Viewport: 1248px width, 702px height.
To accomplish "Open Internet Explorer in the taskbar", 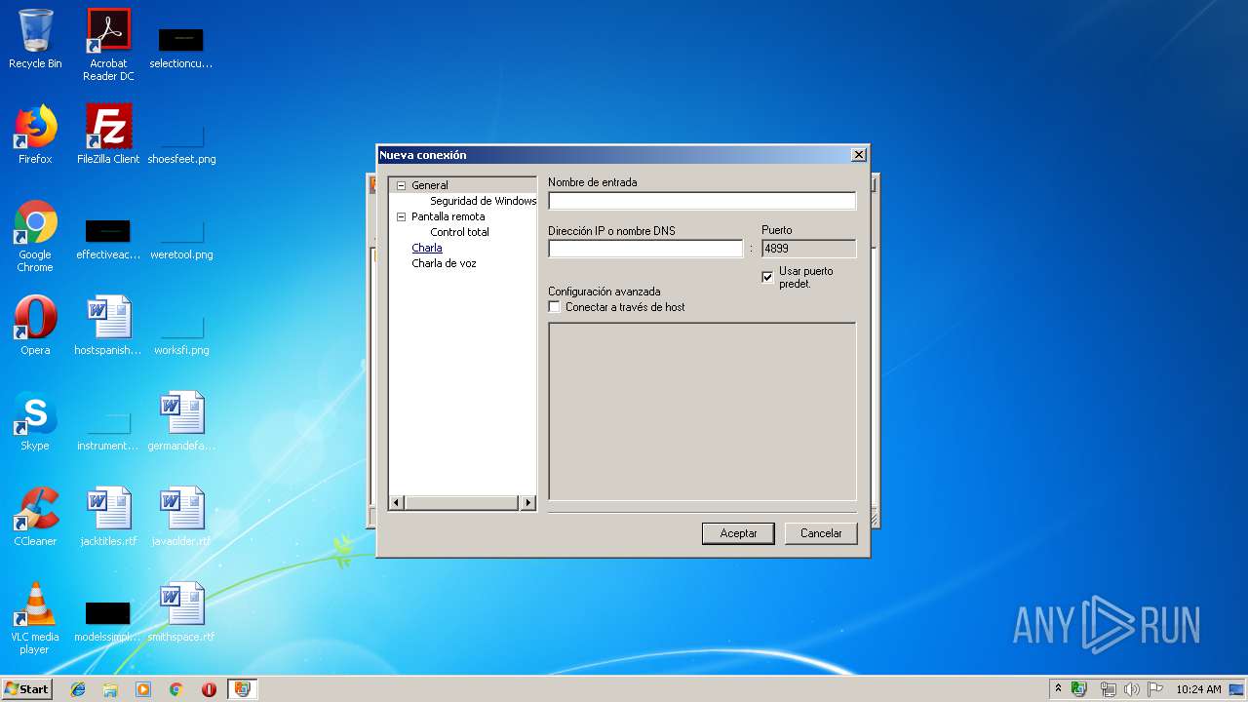I will pos(78,689).
